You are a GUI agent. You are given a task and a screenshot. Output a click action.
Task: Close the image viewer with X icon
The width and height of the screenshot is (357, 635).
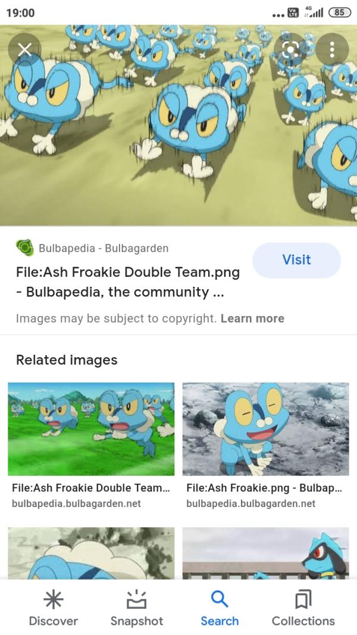click(24, 50)
